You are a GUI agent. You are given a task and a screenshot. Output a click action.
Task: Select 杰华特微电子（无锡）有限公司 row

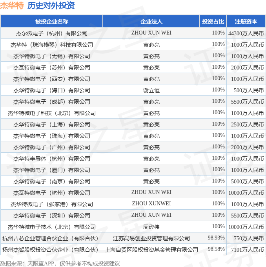133,56
